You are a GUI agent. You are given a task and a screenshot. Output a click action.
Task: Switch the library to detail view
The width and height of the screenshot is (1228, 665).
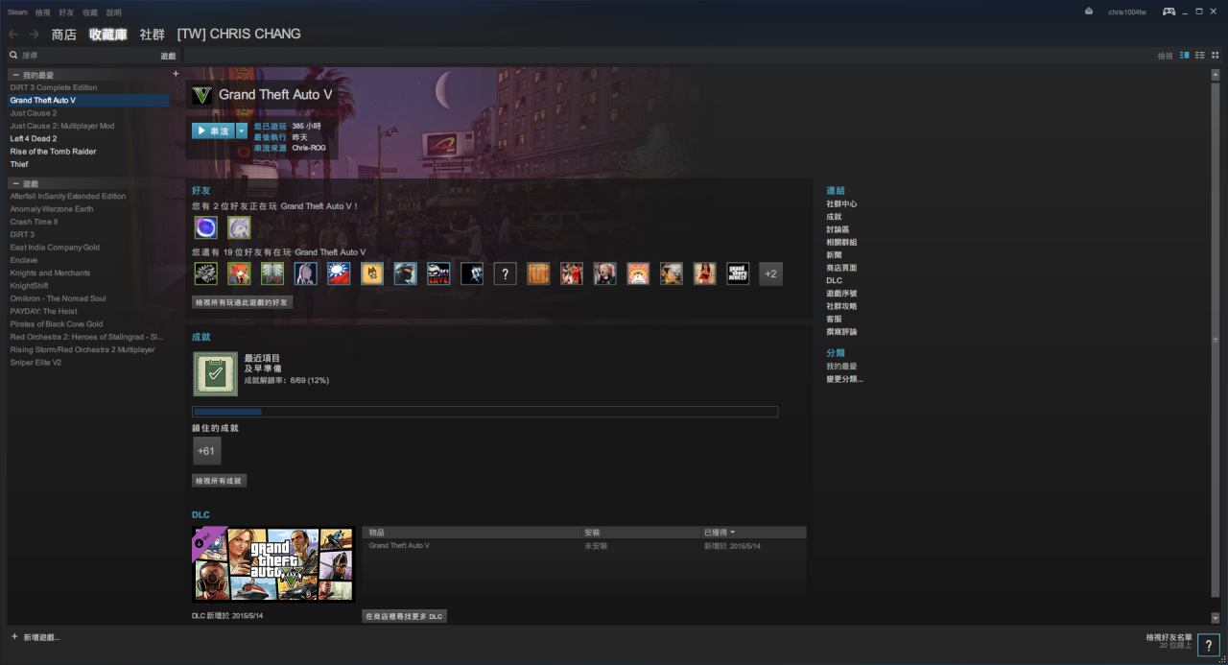pyautogui.click(x=1185, y=56)
